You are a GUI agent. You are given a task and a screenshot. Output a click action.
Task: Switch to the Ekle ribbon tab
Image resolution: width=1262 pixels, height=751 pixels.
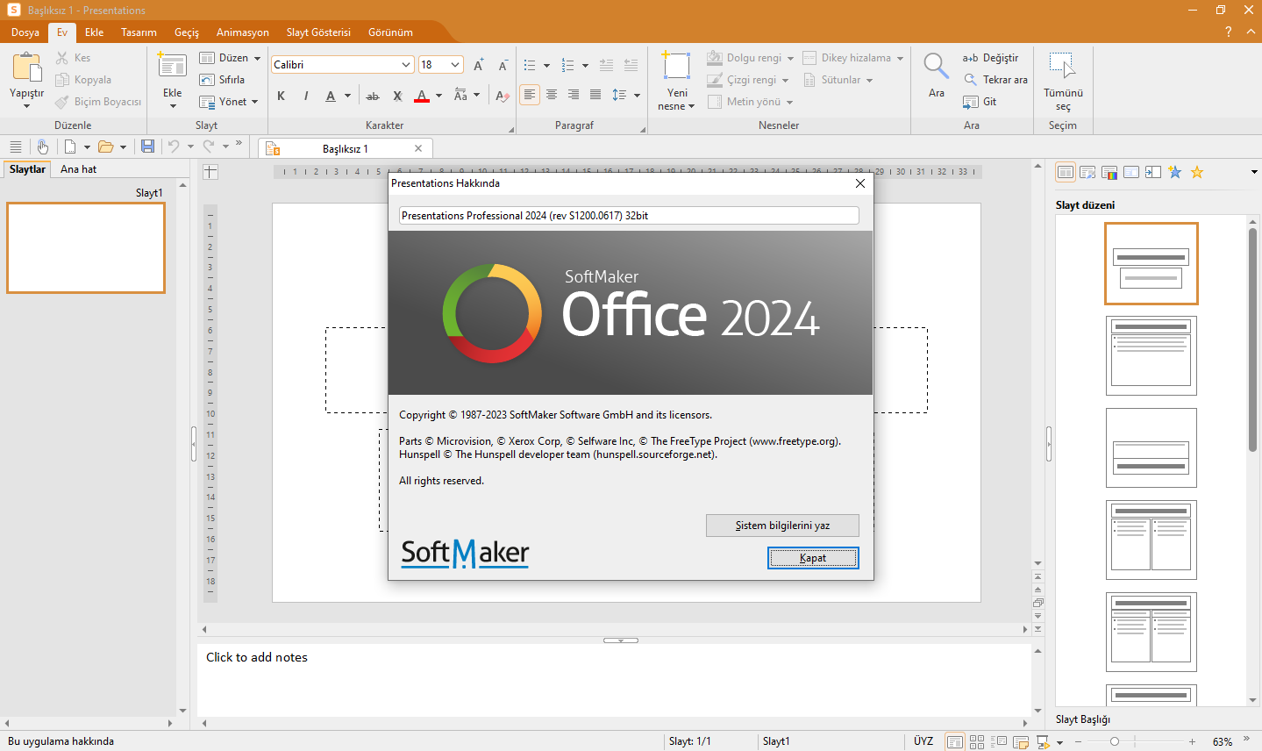pos(94,32)
